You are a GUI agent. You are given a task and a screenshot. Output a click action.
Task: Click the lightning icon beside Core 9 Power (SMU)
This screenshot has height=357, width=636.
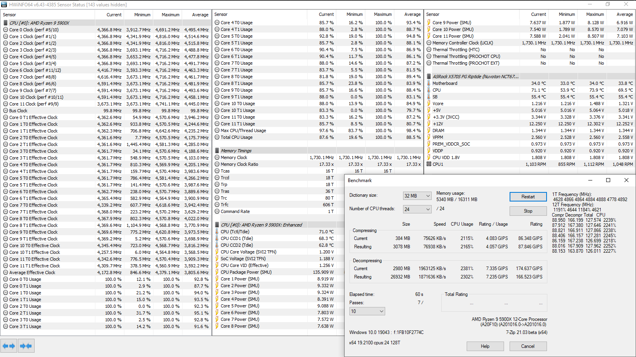click(x=429, y=23)
